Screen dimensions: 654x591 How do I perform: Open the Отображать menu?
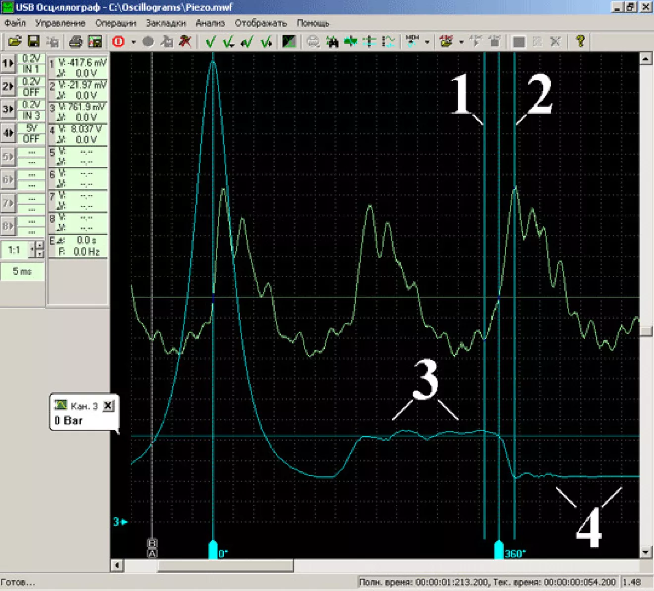pos(261,23)
